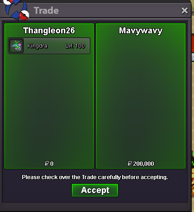Click Thangleon26's 0 money offer
The width and height of the screenshot is (194, 212).
[x=49, y=163]
